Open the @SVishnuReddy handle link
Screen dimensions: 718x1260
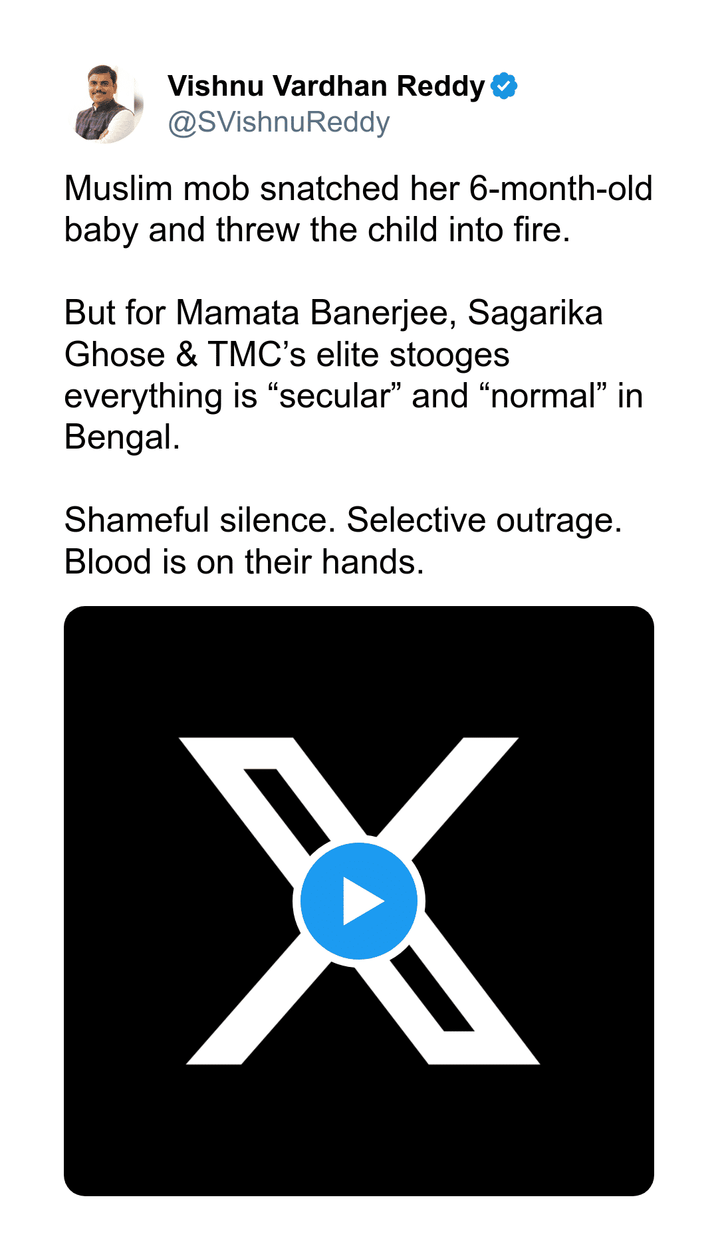pos(279,123)
